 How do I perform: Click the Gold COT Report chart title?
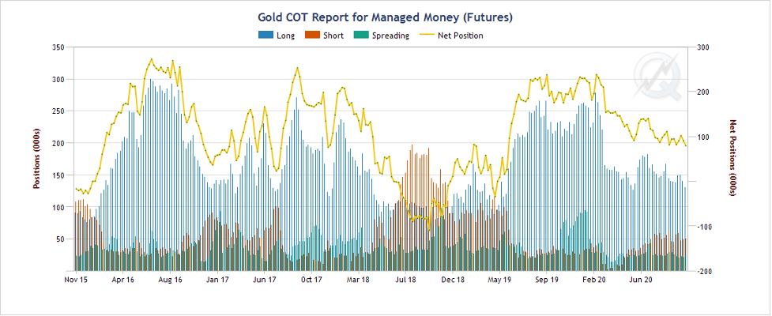[386, 16]
